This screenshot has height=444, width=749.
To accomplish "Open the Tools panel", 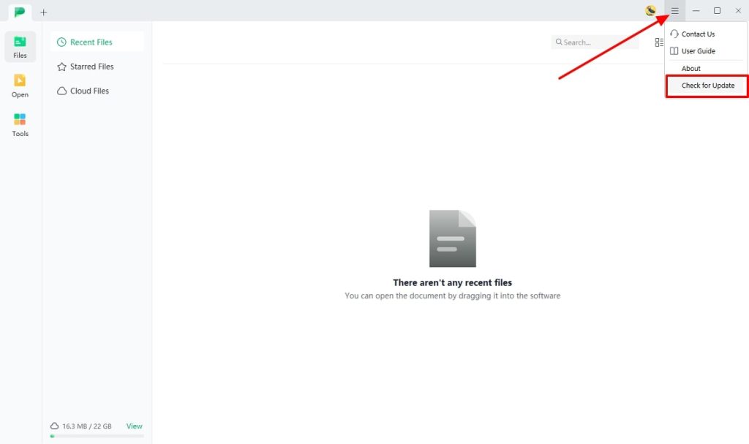I will click(20, 125).
